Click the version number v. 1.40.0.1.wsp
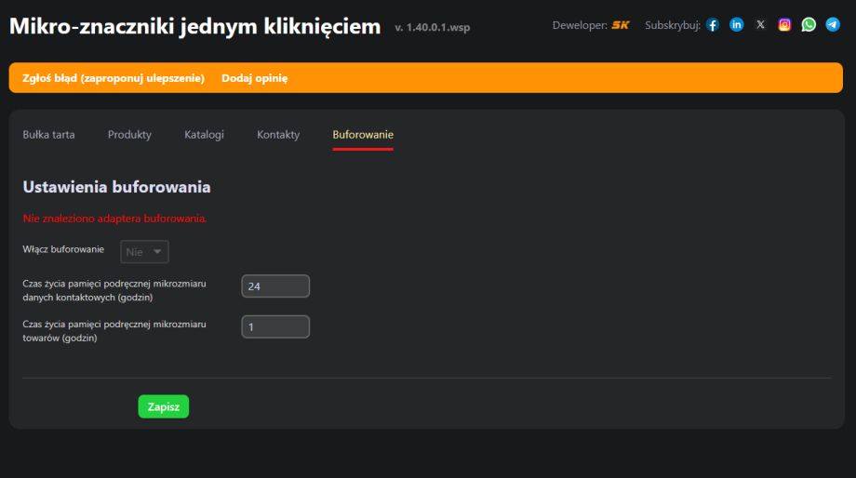Screen dimensions: 856x478 432,28
